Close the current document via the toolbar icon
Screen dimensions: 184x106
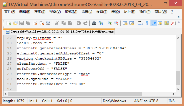point(35,23)
